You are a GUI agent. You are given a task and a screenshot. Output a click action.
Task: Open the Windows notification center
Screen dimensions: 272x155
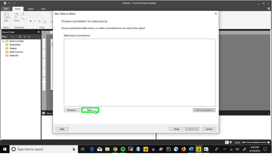265,149
